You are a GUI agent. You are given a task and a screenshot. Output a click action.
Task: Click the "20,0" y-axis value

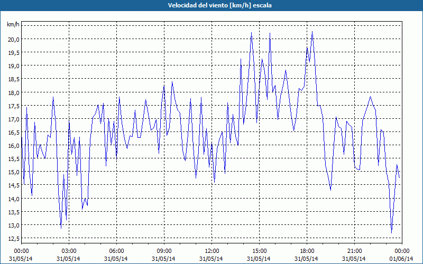[x=14, y=39]
